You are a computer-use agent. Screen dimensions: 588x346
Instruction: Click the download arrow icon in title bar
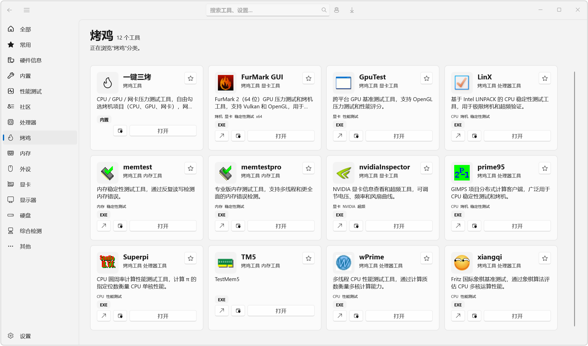(x=352, y=10)
